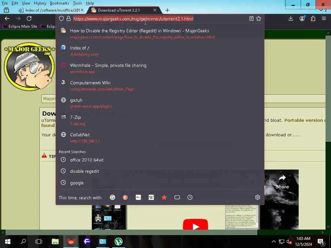The image size is (331, 248).
Task: Select How to Disable the Registry Editor suggestion
Action: [160, 34]
